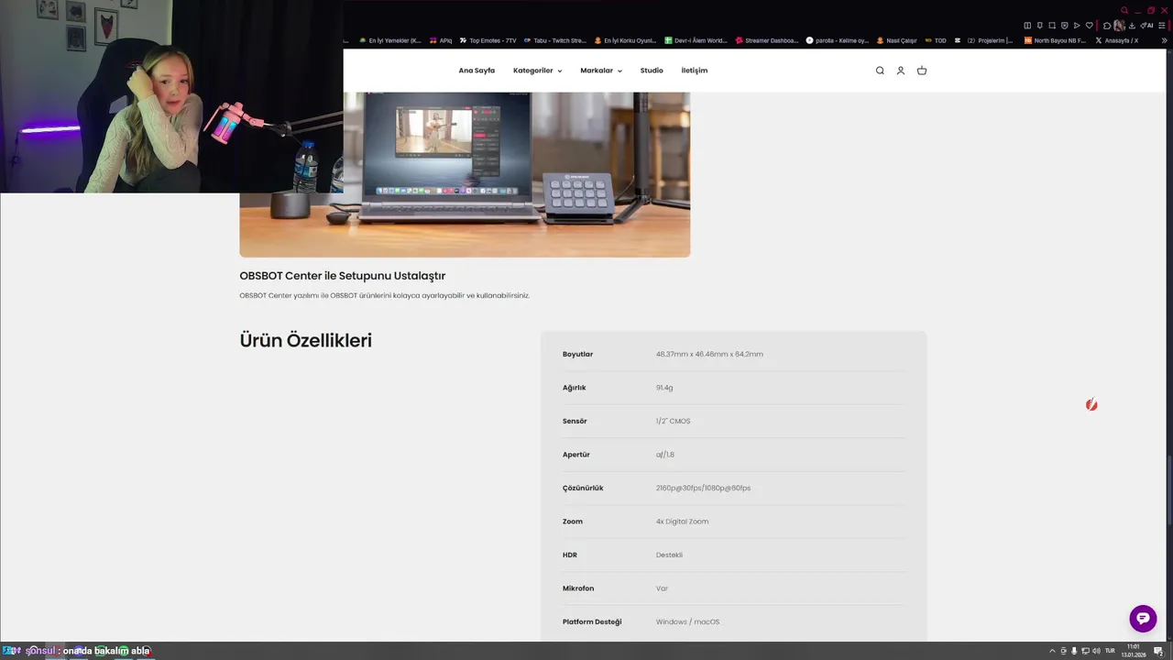This screenshot has width=1173, height=660.
Task: Expand the Kategoriler dropdown menu
Action: (x=537, y=71)
